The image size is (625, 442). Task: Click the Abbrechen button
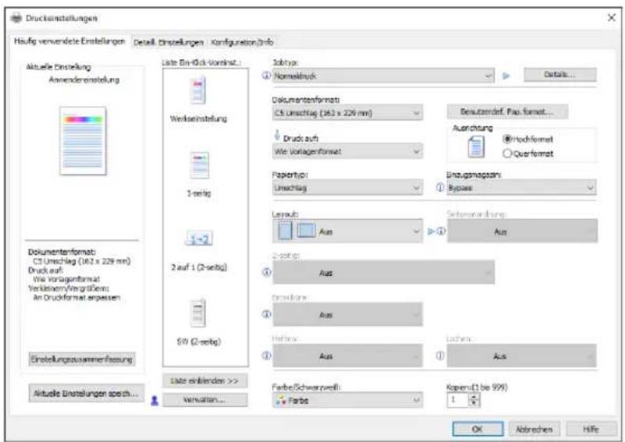click(x=534, y=429)
